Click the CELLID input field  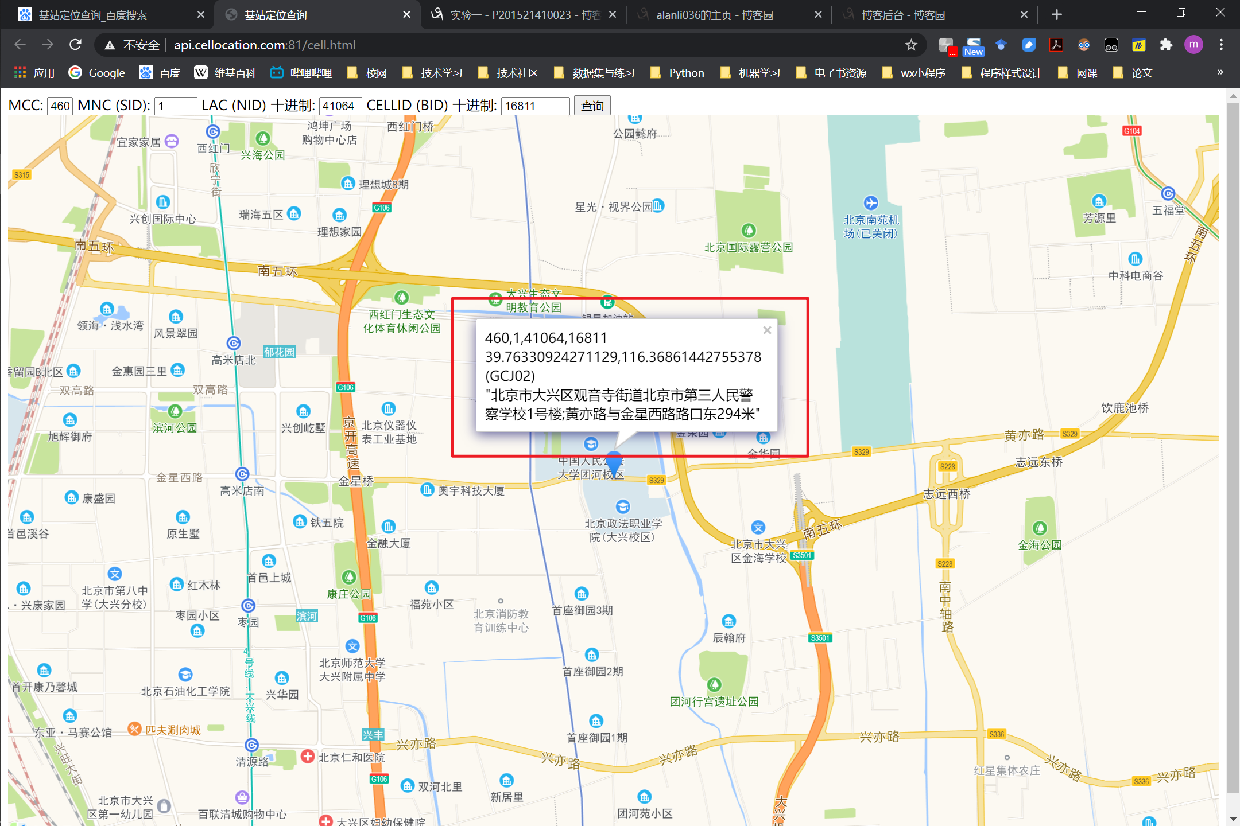534,106
